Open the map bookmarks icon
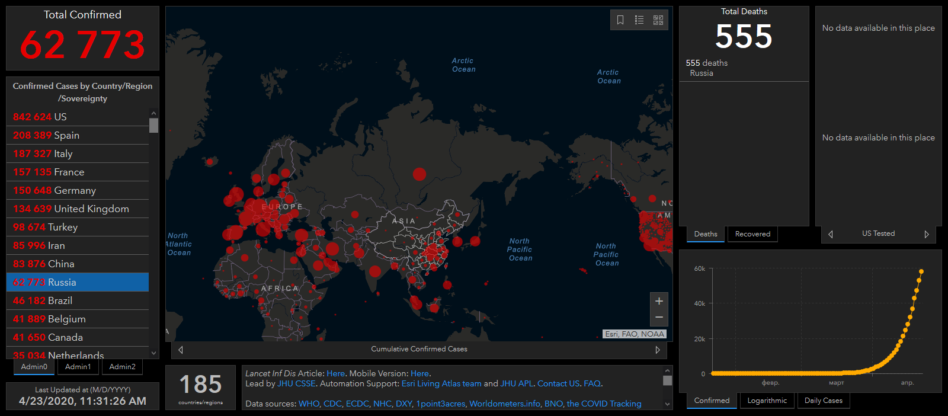The image size is (948, 416). click(620, 20)
